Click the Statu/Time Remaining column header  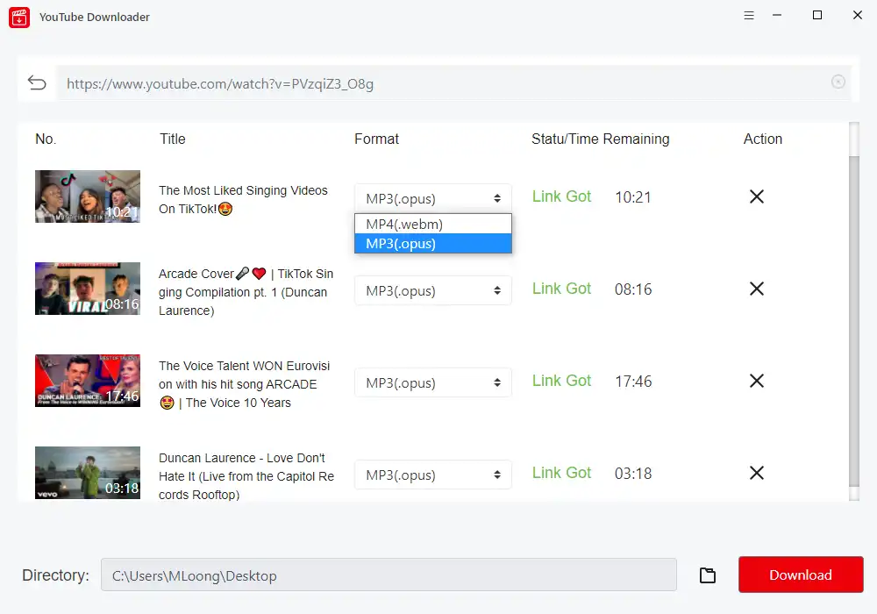coord(600,139)
